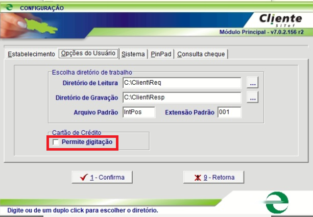Click the Cliente SiTef logo
The height and width of the screenshot is (217, 313).
[x=280, y=20]
